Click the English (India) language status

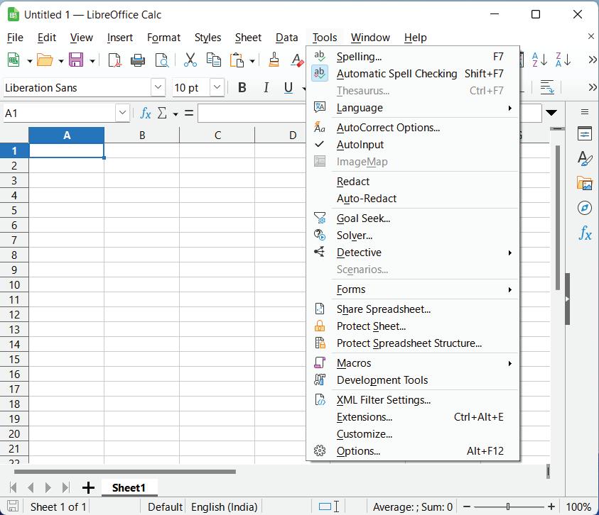225,507
